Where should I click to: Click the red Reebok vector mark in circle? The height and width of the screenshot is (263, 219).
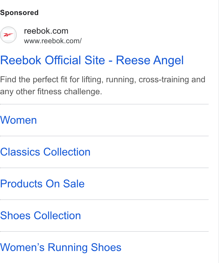(8, 35)
